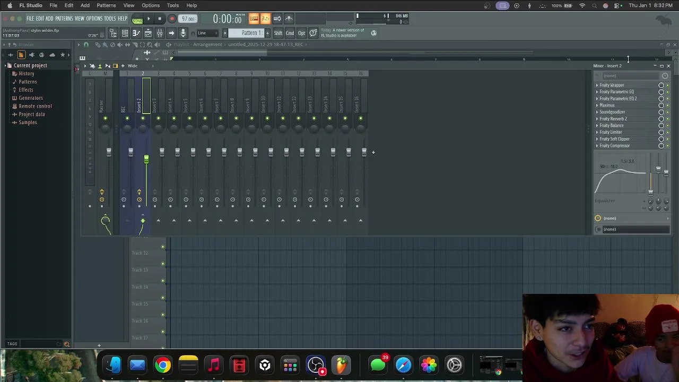
Task: Expand the Fruity Reeverb 2 slot arrow
Action: (x=597, y=119)
